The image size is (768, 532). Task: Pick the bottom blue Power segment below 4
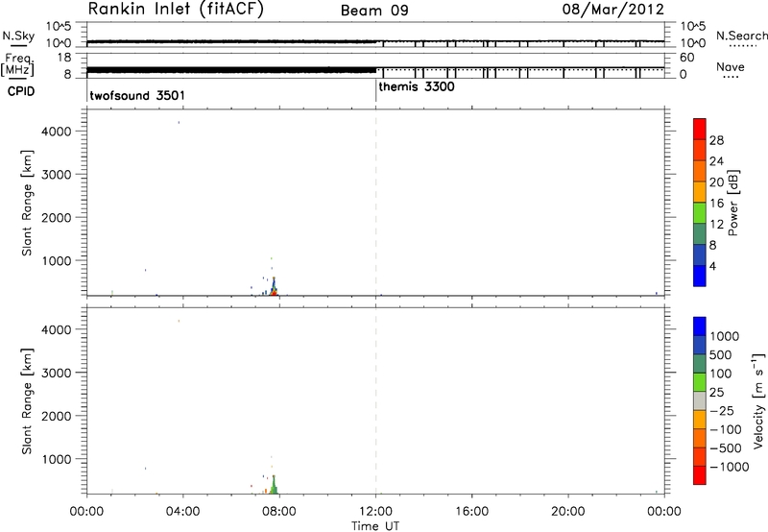pos(700,276)
